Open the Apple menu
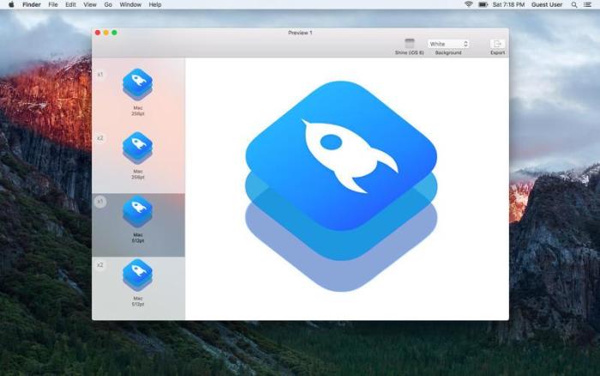 [11, 4]
